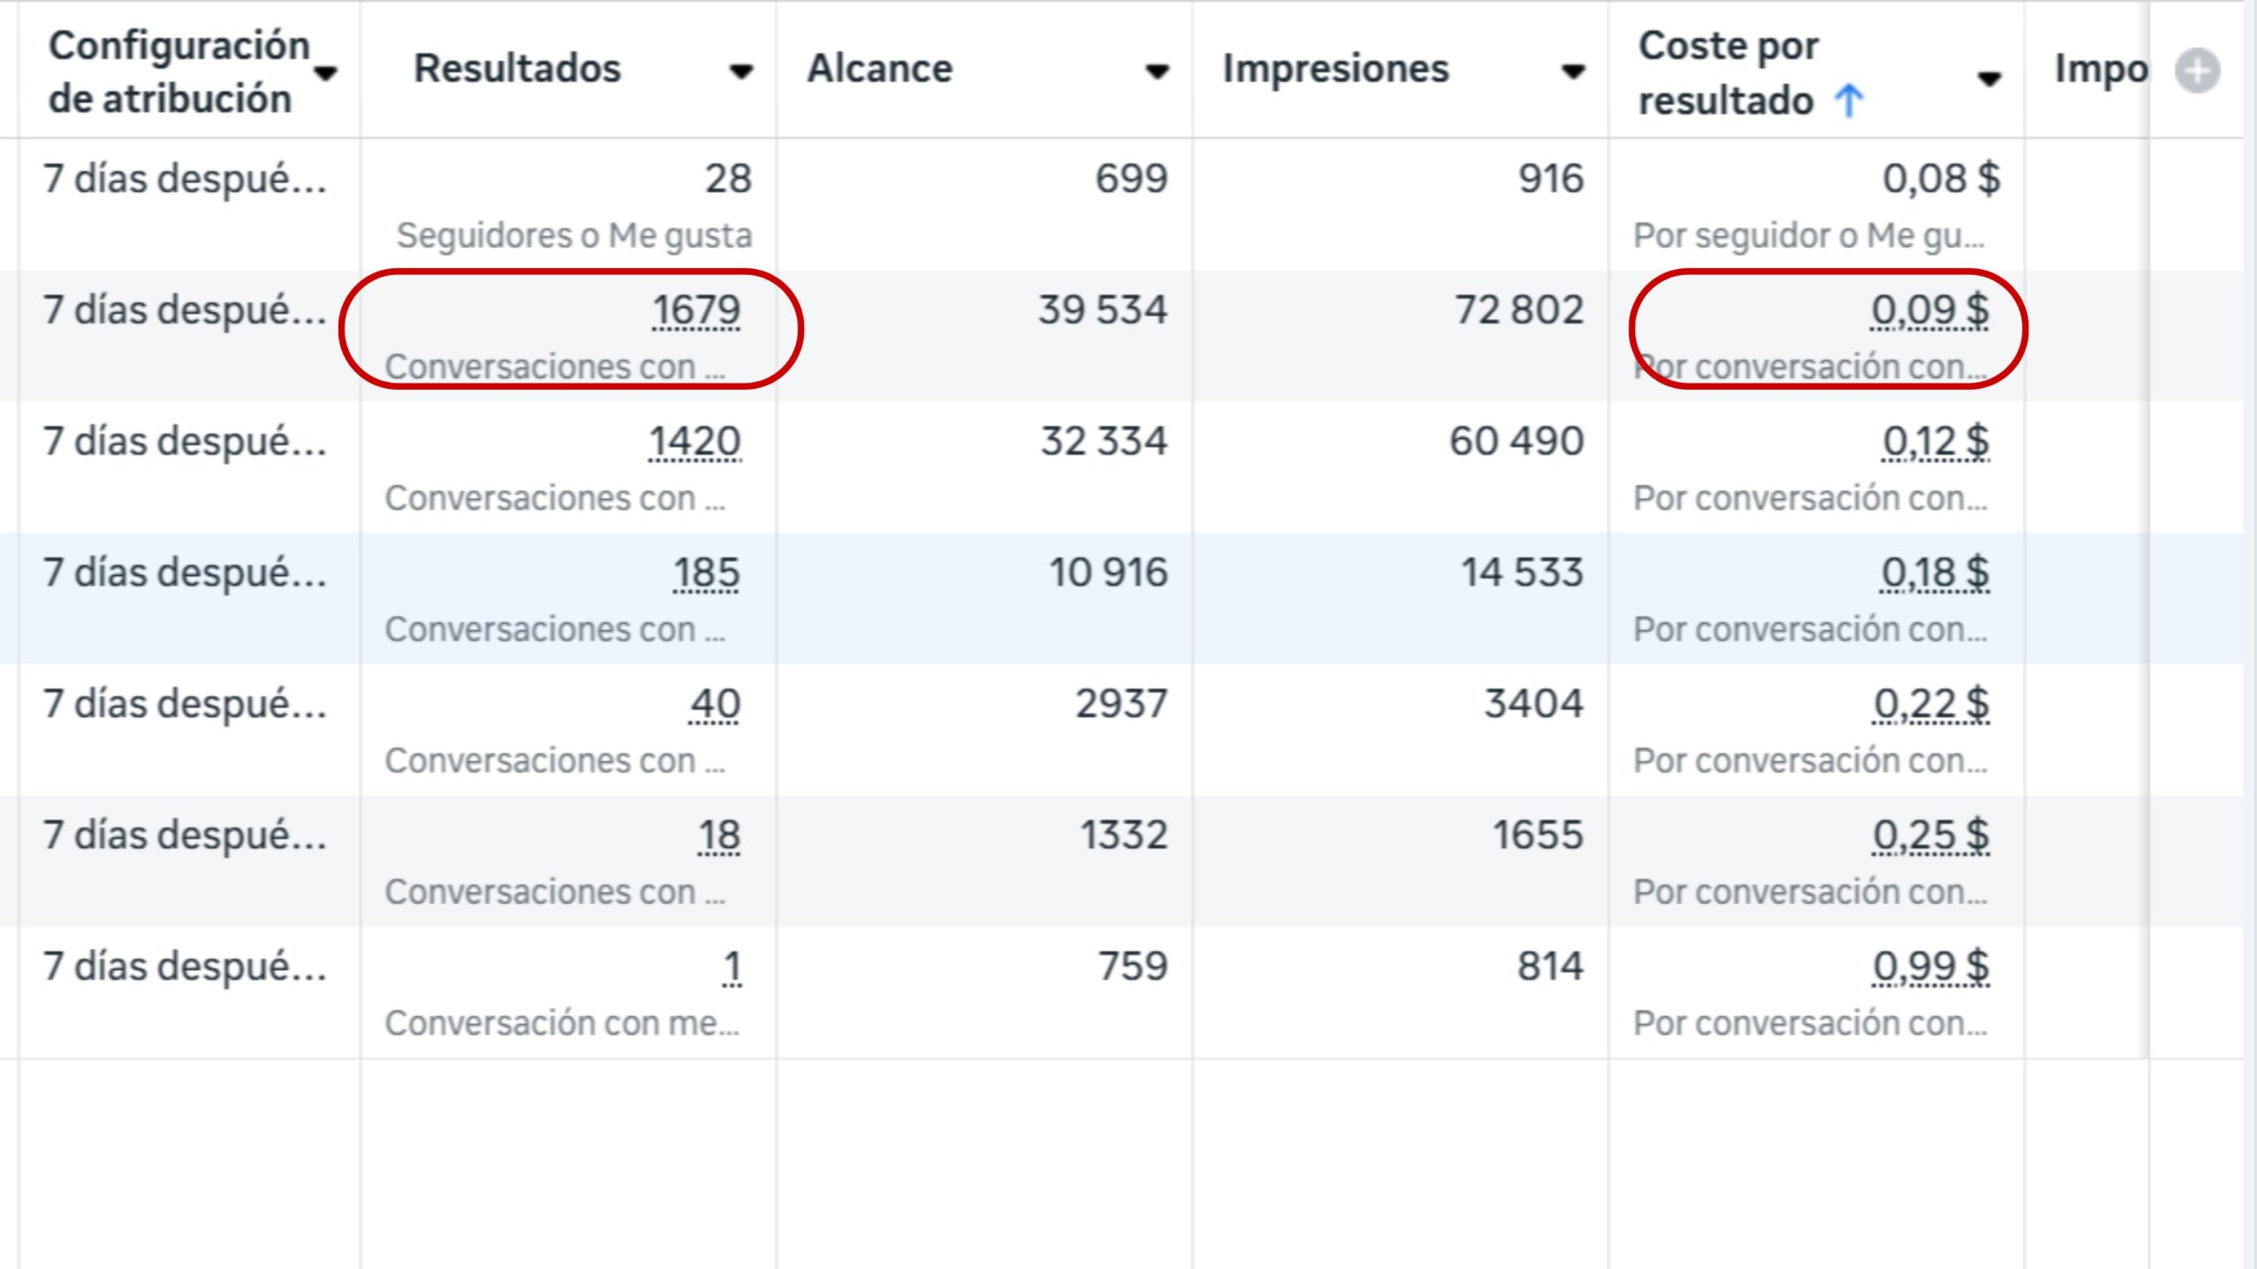
Task: Click the Alcance column header
Action: [880, 68]
